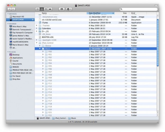Click the vertical scrollbar thumb
165x132 pixels.
pos(158,43)
